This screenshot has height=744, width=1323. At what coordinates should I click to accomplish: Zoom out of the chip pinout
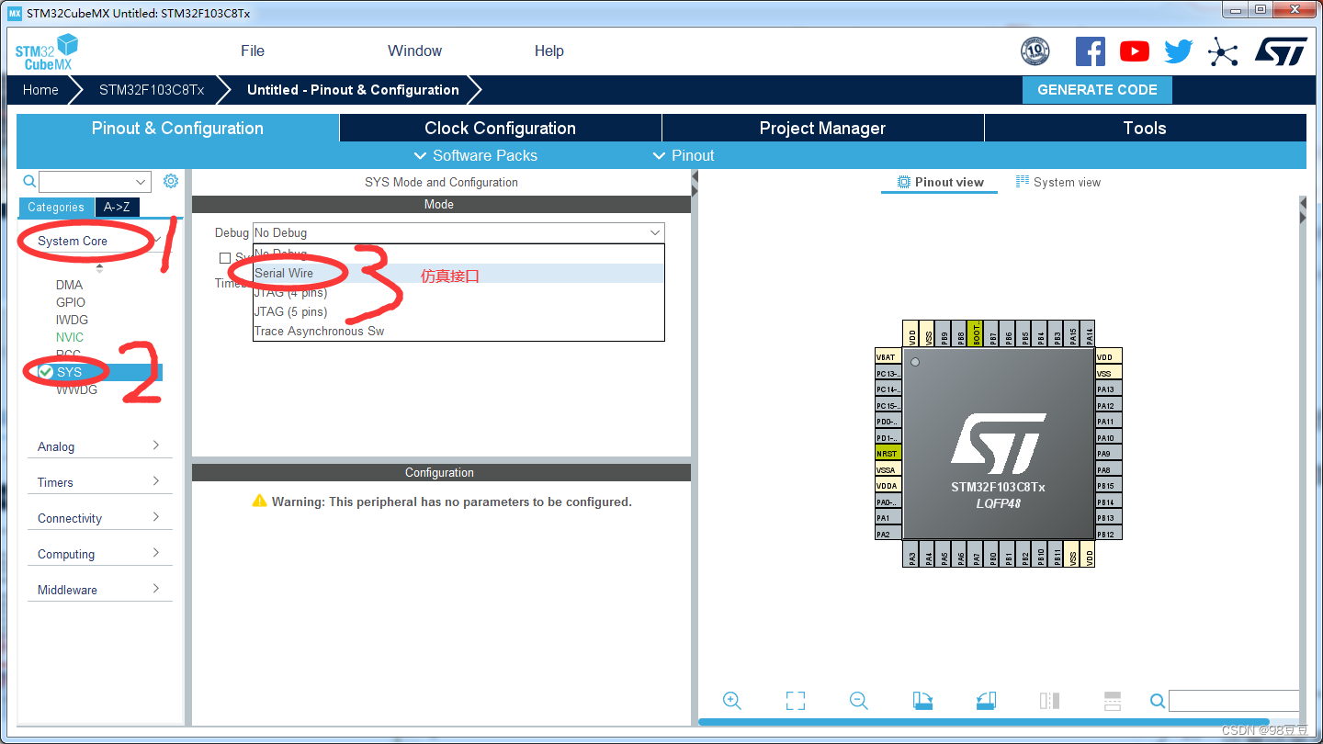(x=859, y=701)
